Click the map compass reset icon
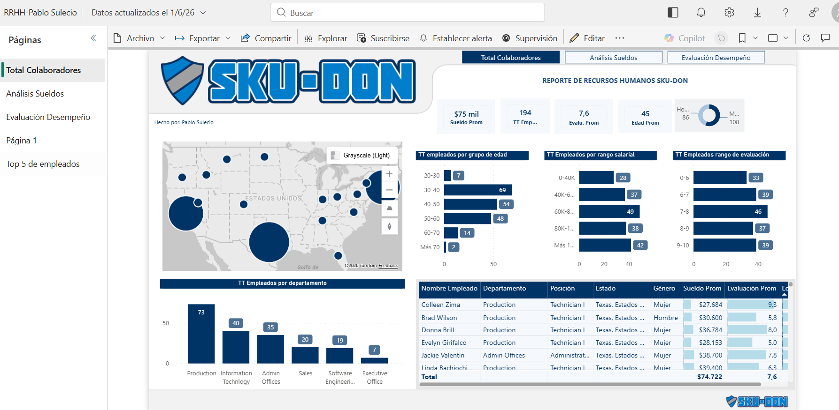The width and height of the screenshot is (839, 410). [389, 226]
